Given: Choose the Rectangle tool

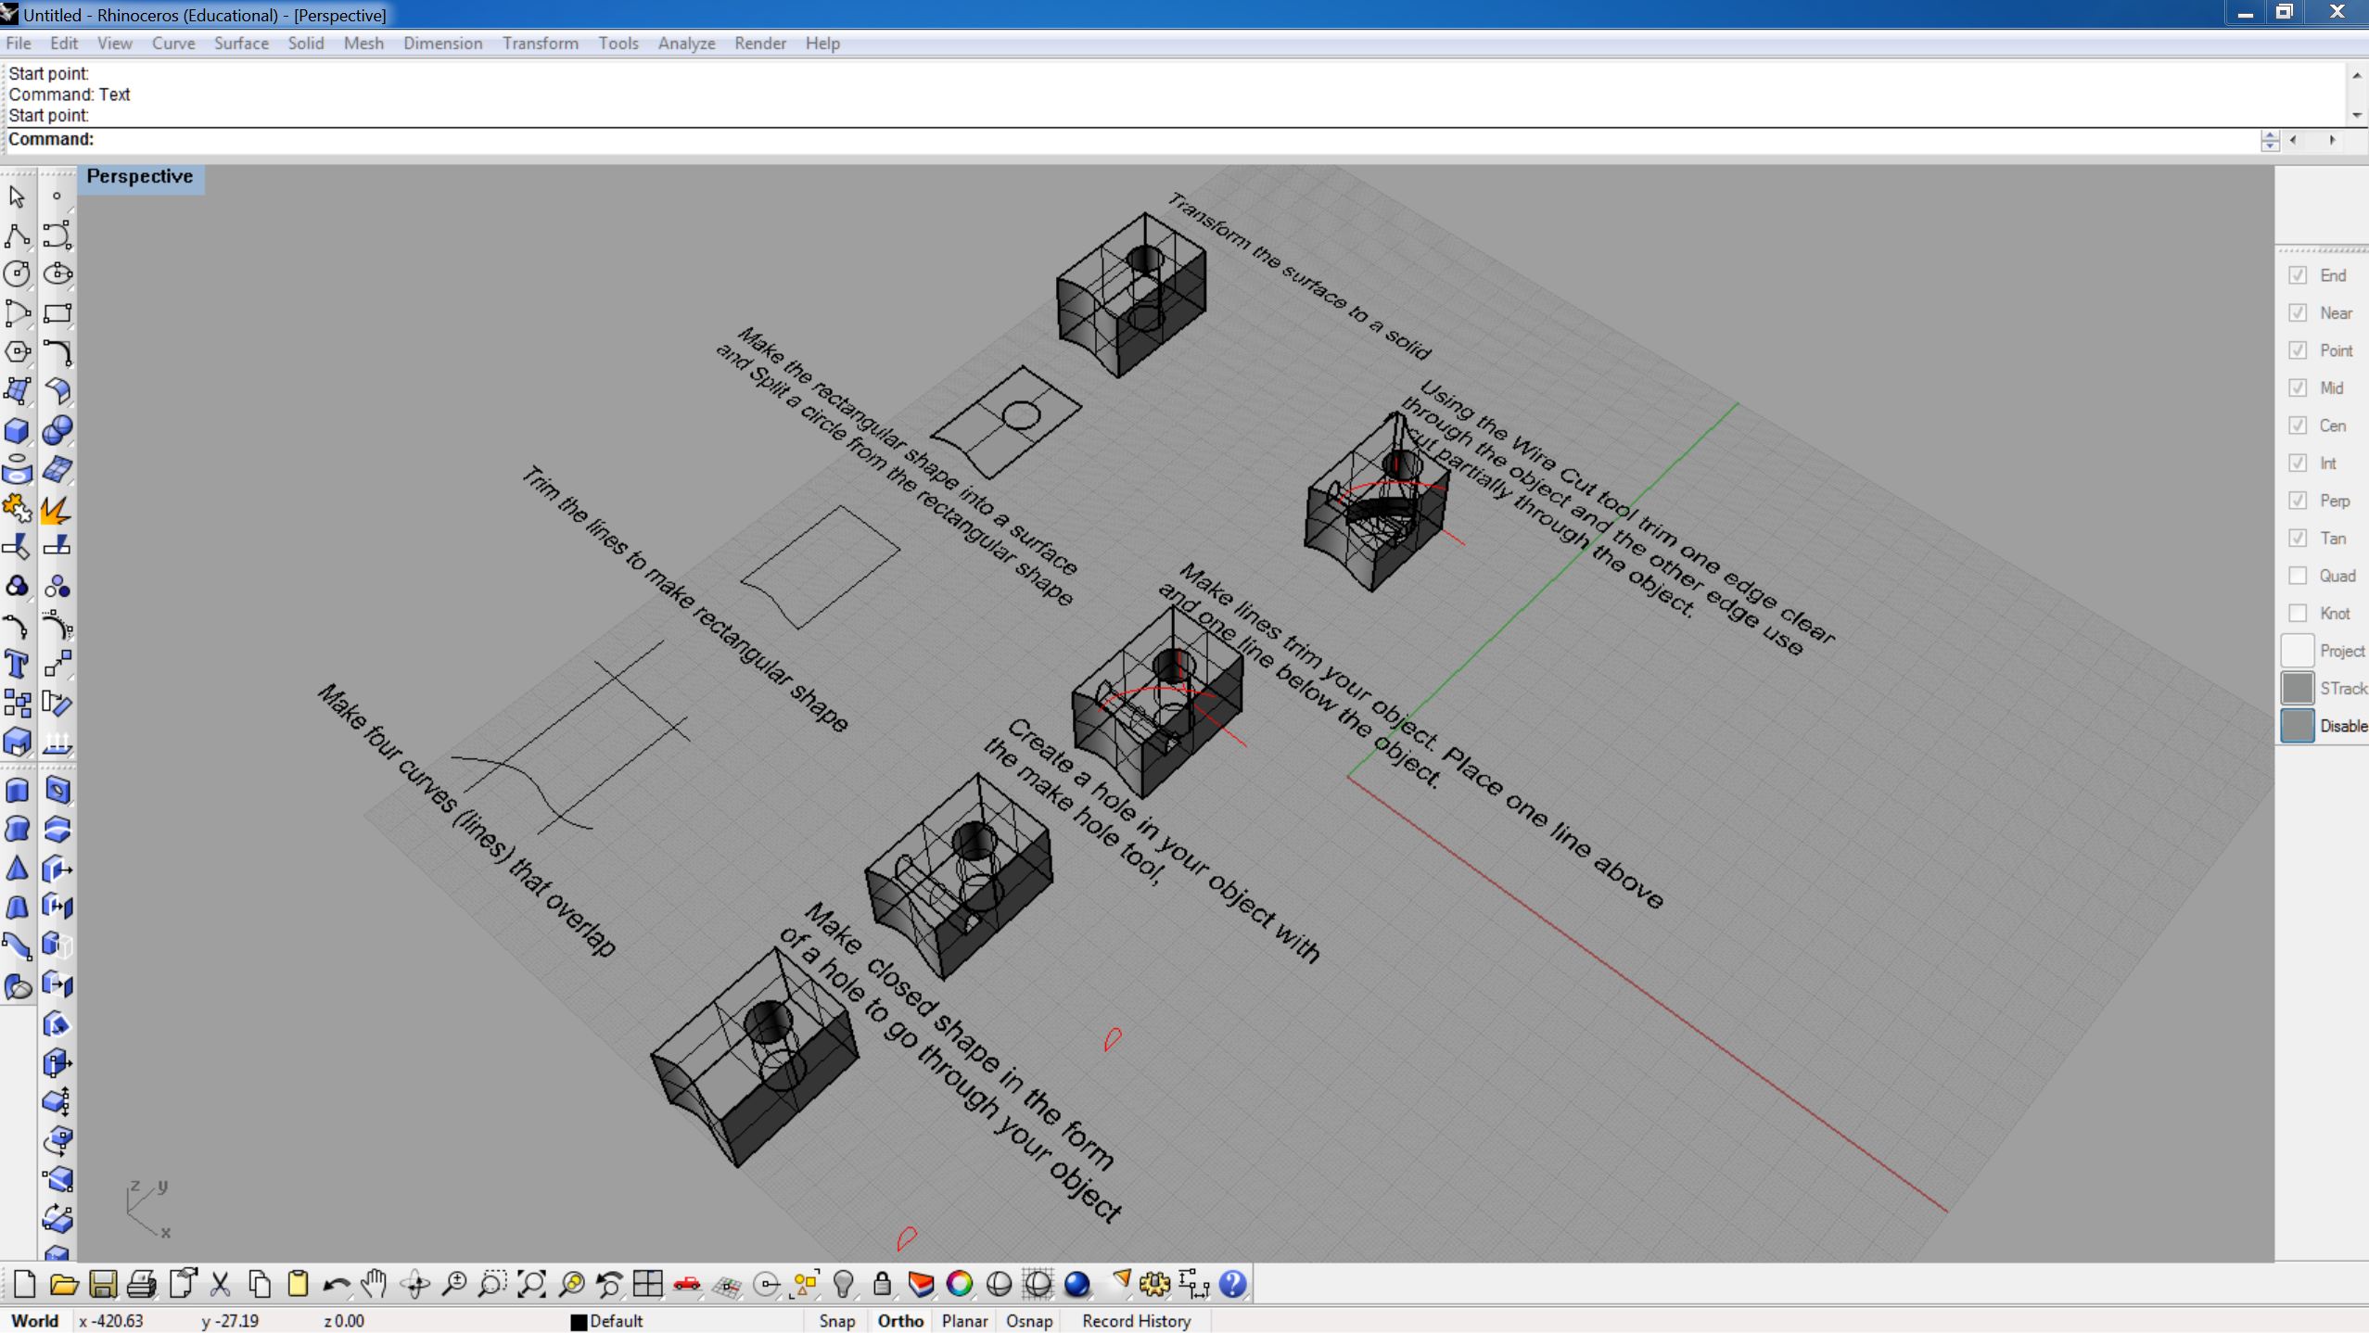Looking at the screenshot, I should (57, 313).
